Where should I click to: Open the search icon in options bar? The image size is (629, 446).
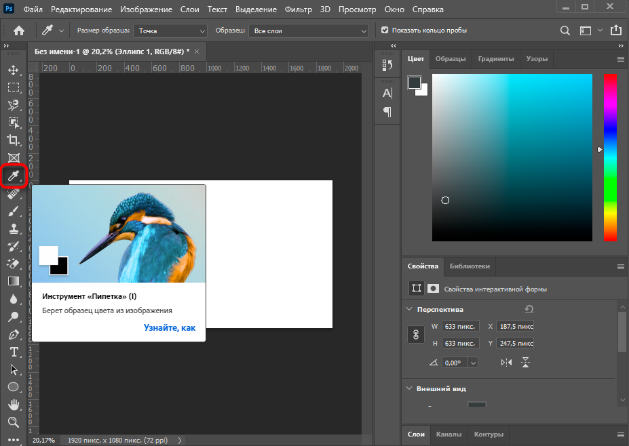coord(565,31)
